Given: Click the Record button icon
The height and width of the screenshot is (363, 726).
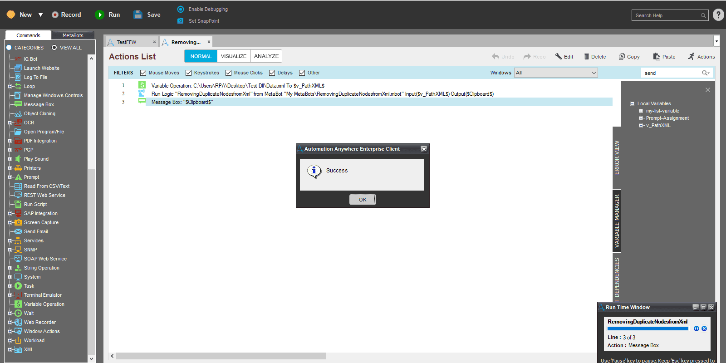Looking at the screenshot, I should coord(55,15).
